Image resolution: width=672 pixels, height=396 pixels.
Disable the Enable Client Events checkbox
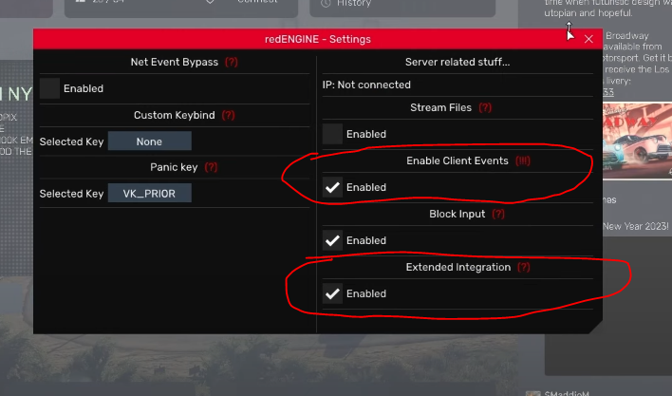coord(332,187)
